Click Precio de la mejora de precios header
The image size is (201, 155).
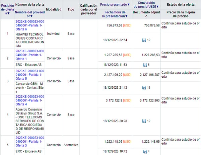coord(181,14)
